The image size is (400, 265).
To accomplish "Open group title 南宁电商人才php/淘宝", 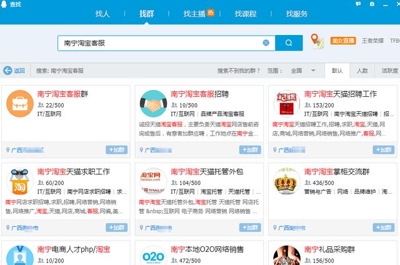I will point(74,249).
